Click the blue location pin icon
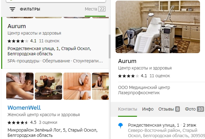The width and height of the screenshot is (205, 139). tap(121, 126)
